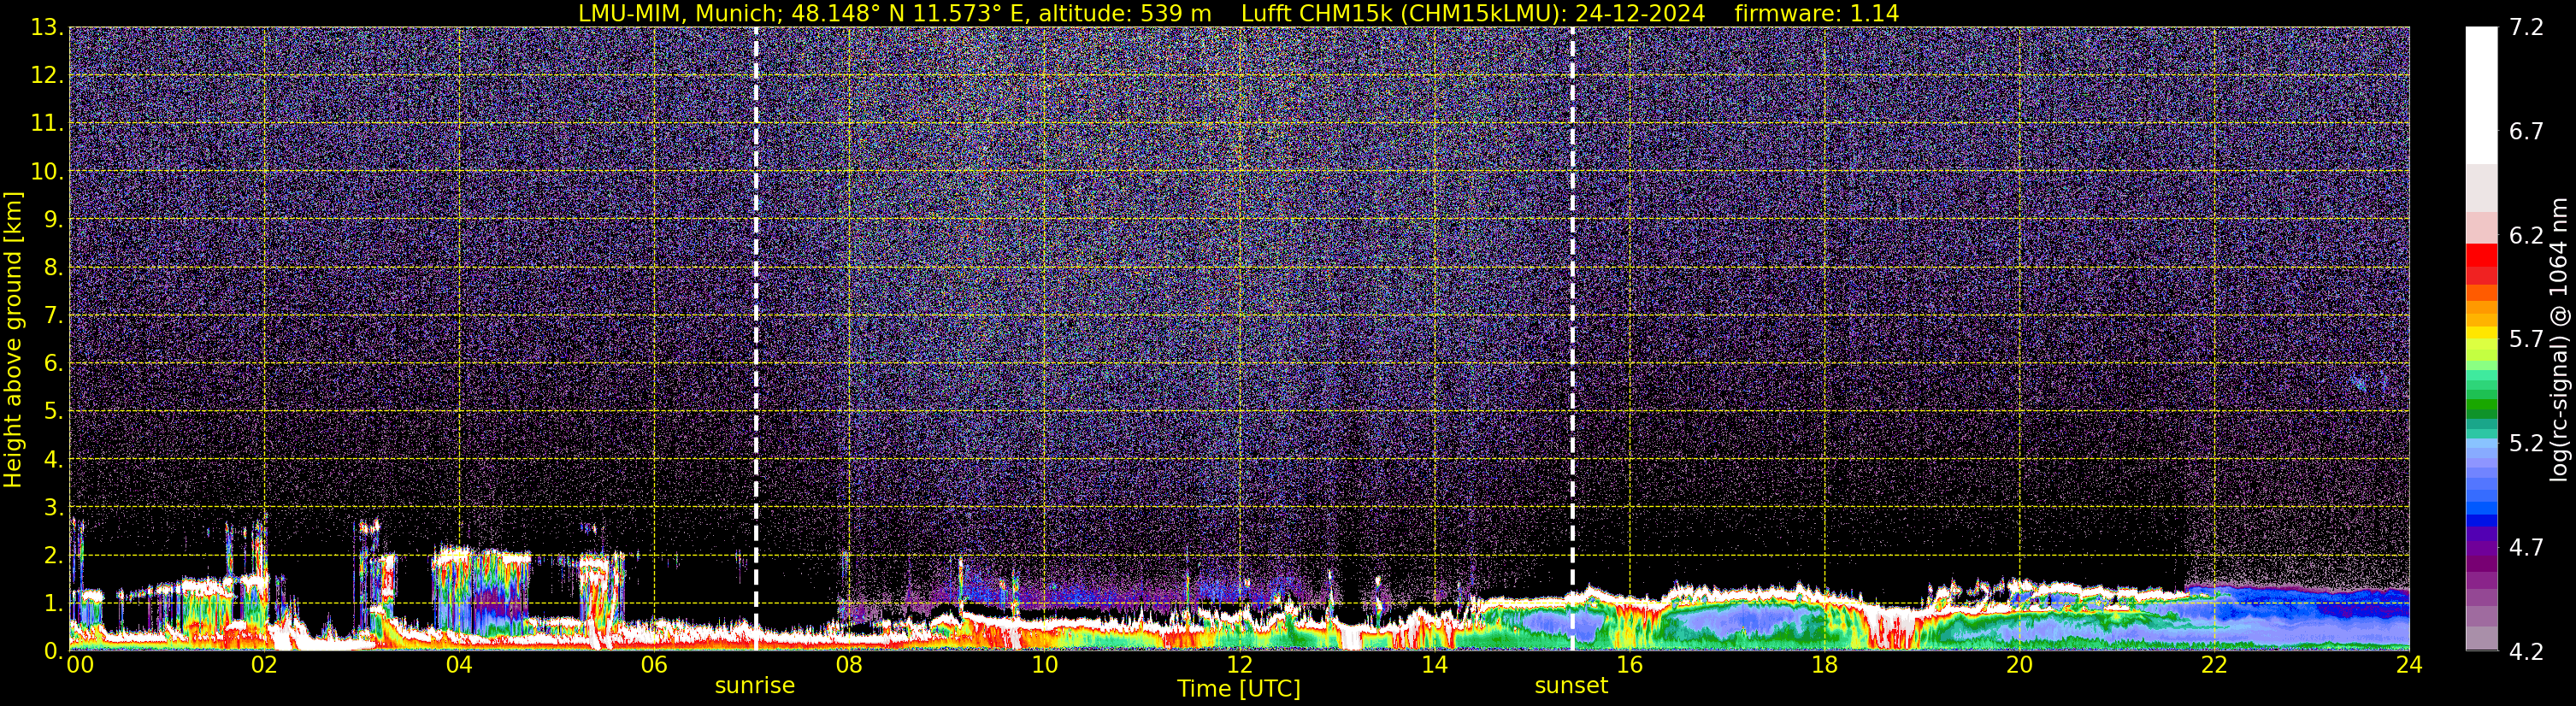Click the height-axis tick label '5.'
The width and height of the screenshot is (2576, 706).
point(53,412)
